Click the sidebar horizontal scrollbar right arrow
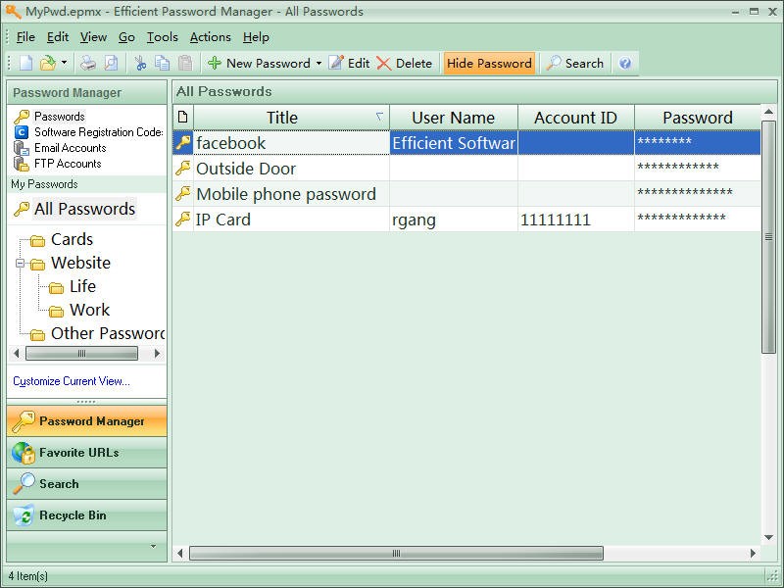784x588 pixels. [x=157, y=354]
